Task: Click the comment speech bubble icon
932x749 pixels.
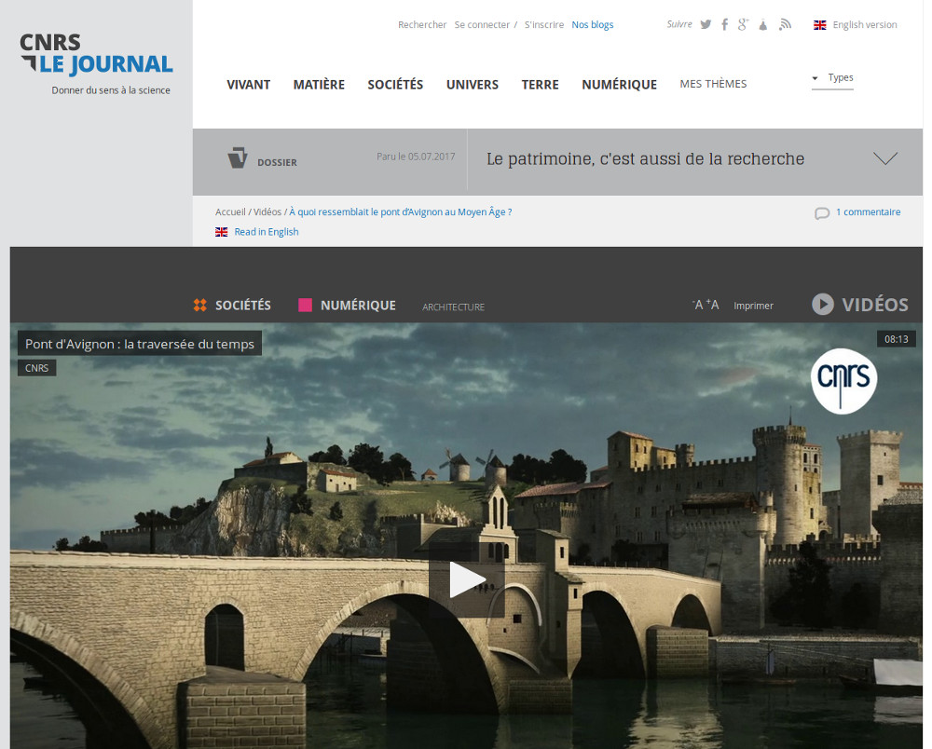Action: 821,213
